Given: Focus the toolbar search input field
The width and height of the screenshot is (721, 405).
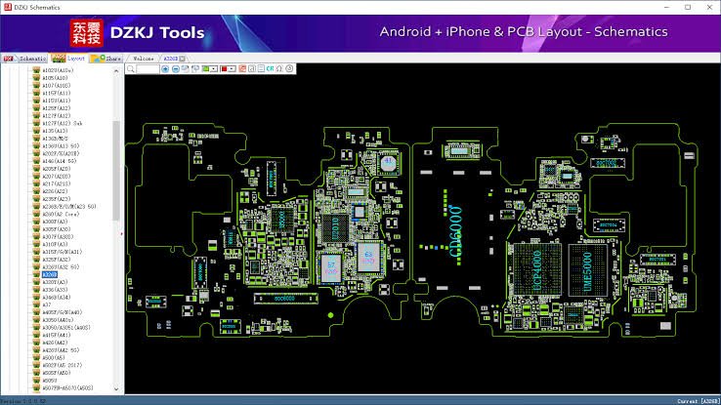Looking at the screenshot, I should click(x=148, y=69).
